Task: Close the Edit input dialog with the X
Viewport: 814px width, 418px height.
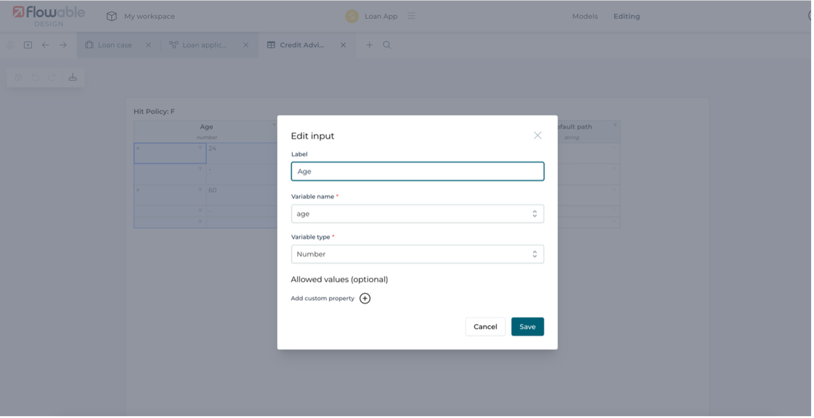Action: point(537,135)
